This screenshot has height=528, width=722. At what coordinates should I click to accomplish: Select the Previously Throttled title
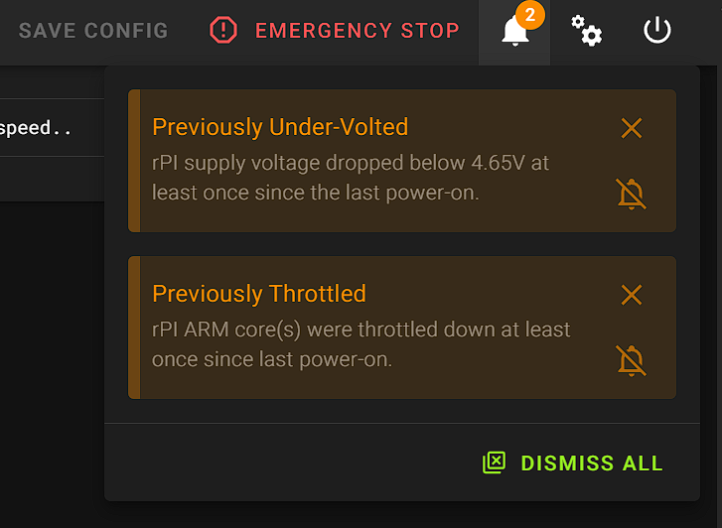coord(259,294)
